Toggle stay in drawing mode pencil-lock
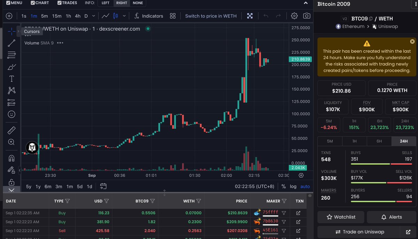 (11, 170)
